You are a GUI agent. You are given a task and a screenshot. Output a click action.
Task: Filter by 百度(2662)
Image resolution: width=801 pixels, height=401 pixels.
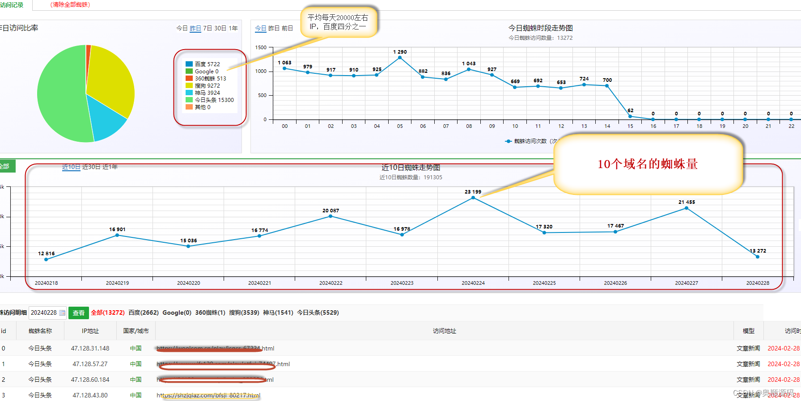click(x=144, y=313)
